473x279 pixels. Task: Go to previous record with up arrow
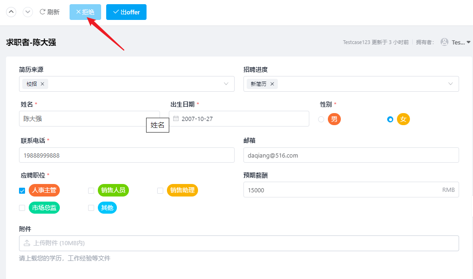11,12
